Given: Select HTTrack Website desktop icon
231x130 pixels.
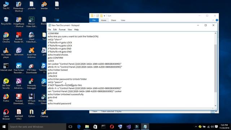Looking at the screenshot, I should coord(31,99).
